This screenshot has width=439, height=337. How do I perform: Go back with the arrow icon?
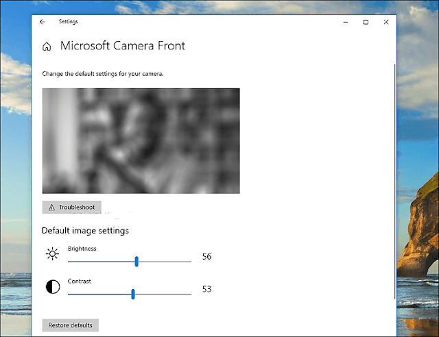tap(43, 22)
